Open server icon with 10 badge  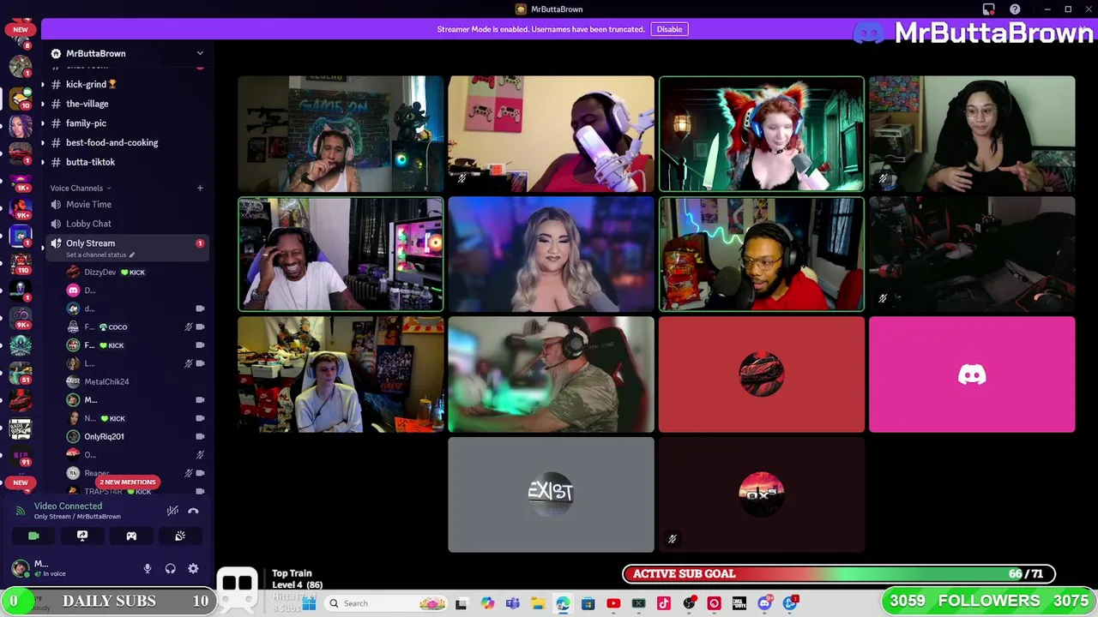tap(21, 98)
